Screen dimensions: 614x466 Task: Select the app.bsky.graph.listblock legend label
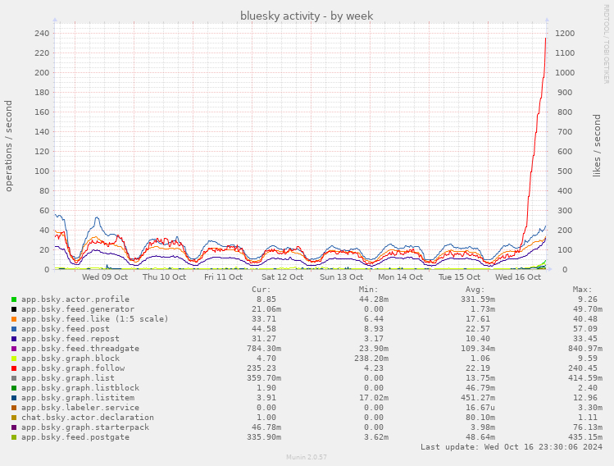[80, 388]
